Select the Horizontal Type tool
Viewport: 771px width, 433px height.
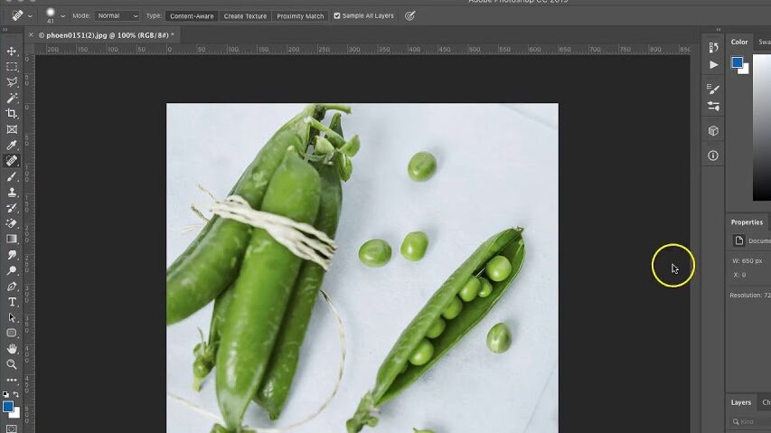pyautogui.click(x=12, y=302)
